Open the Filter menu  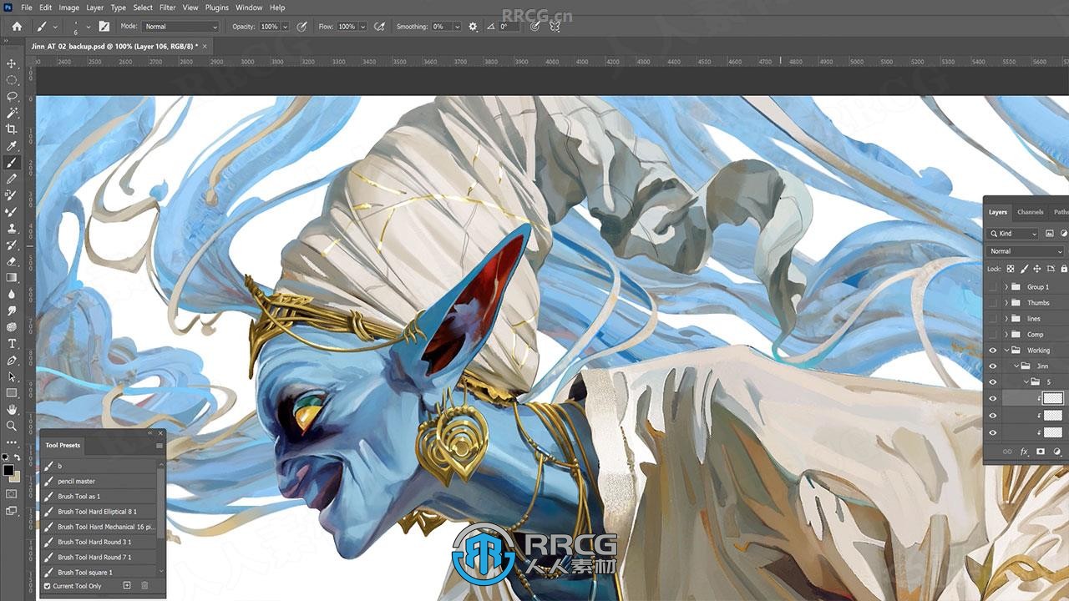point(168,8)
